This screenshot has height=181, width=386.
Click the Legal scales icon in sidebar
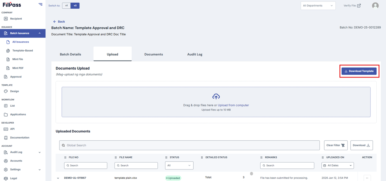coord(6,178)
